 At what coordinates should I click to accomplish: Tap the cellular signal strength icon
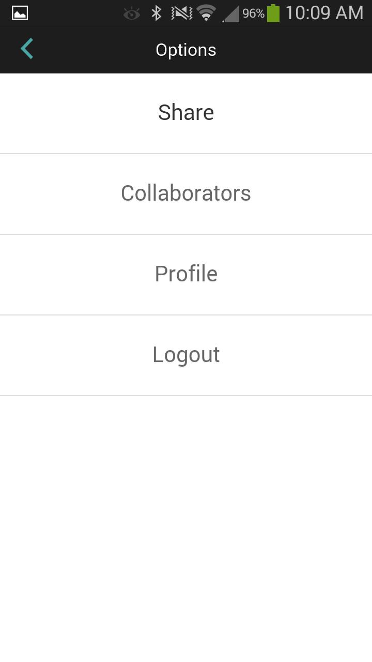point(231,14)
